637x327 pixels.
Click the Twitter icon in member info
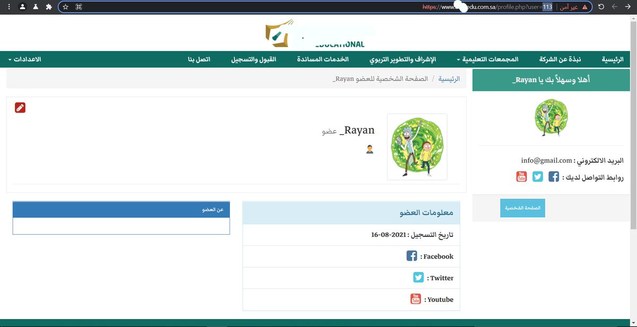tap(419, 277)
